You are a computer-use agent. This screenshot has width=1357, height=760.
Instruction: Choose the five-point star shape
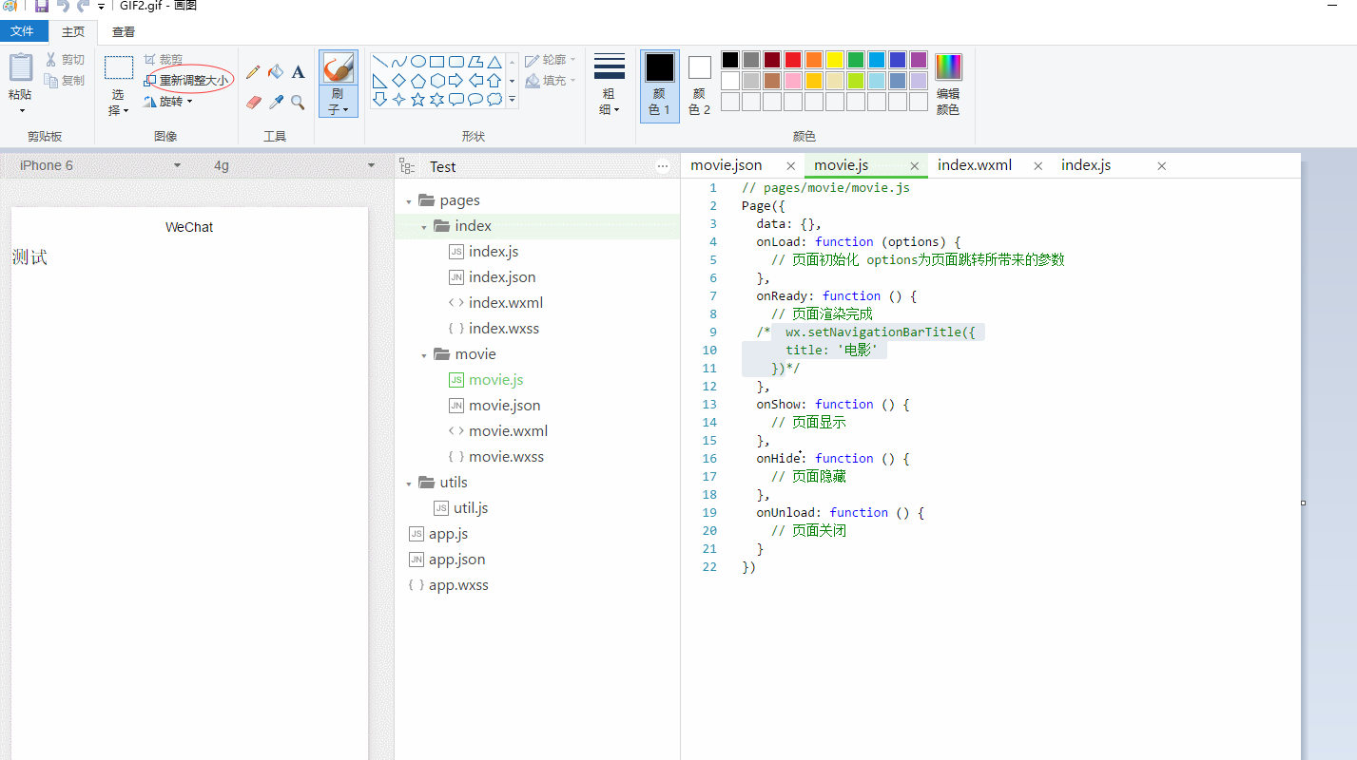tap(417, 99)
